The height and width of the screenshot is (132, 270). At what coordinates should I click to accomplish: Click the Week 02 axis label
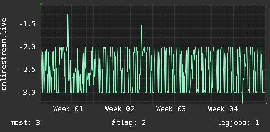120,109
